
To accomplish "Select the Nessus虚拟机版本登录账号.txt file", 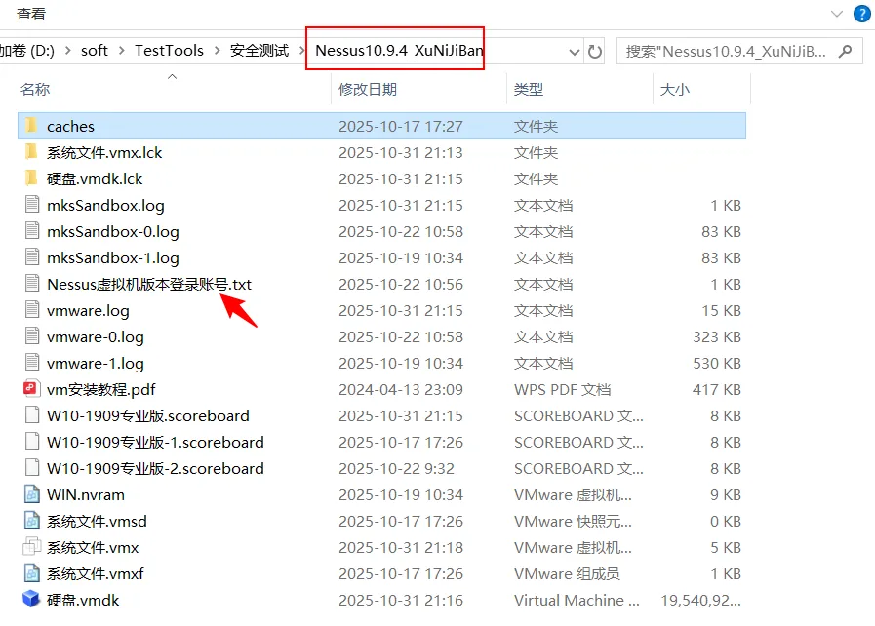I will (x=148, y=284).
